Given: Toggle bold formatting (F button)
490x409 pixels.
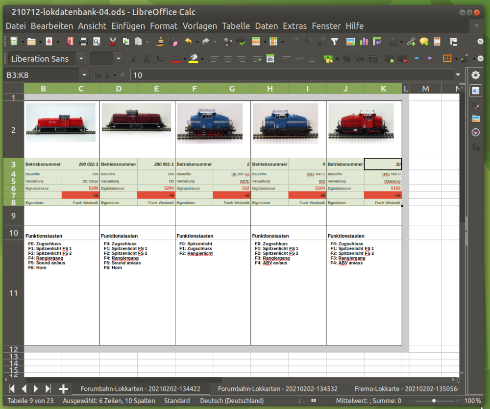Looking at the screenshot, I should [x=134, y=59].
